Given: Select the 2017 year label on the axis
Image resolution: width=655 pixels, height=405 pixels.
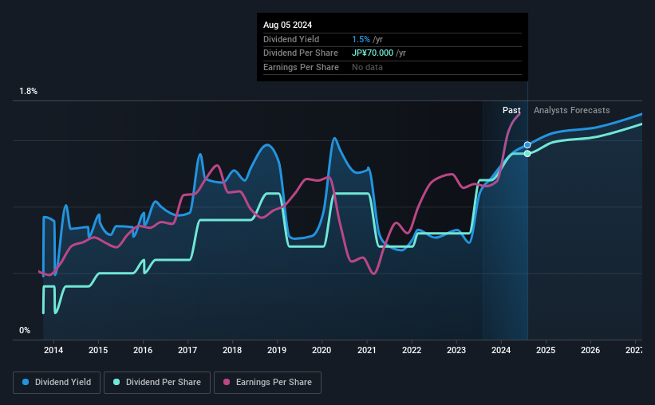Looking at the screenshot, I should tap(187, 350).
